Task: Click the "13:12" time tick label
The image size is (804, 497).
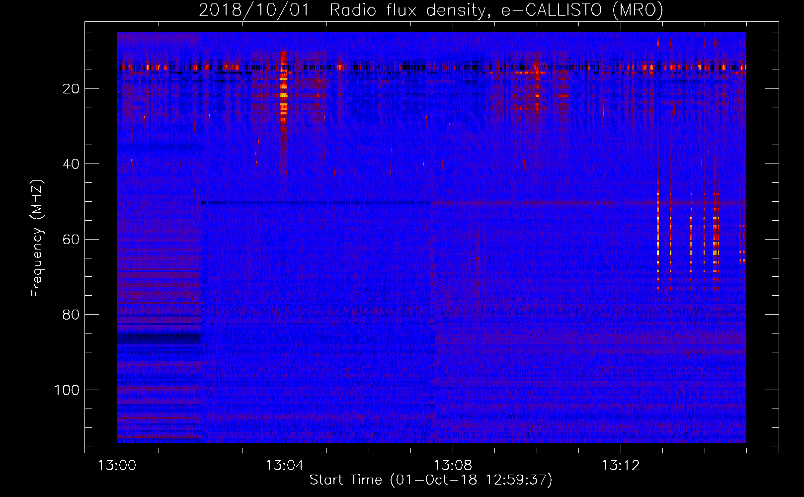Action: pos(621,466)
